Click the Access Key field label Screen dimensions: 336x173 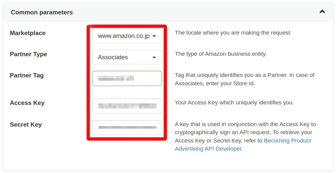coord(27,103)
